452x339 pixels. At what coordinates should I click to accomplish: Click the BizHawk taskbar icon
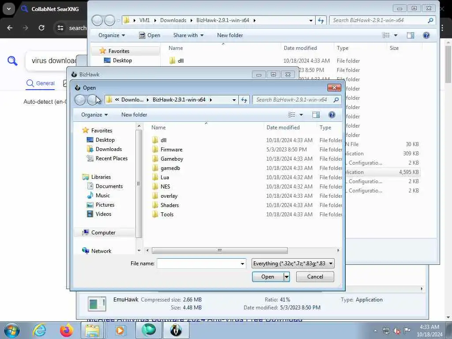[x=176, y=330]
